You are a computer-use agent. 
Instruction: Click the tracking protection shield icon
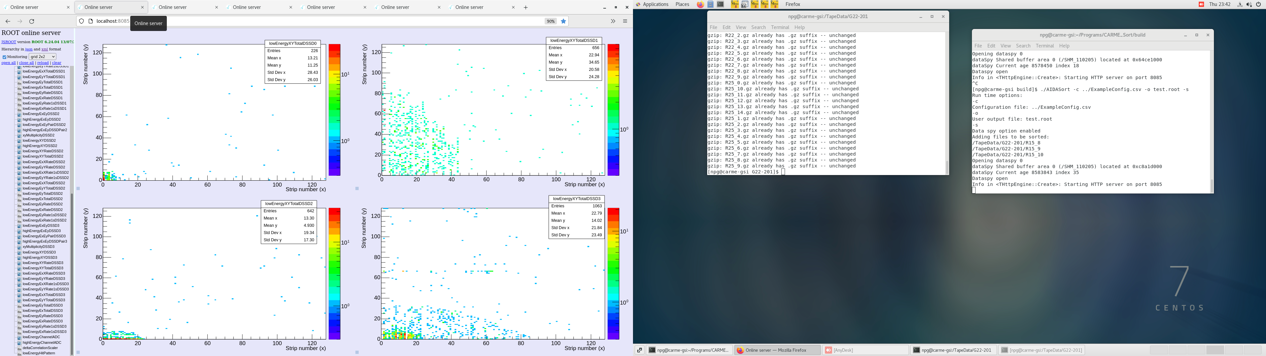81,21
